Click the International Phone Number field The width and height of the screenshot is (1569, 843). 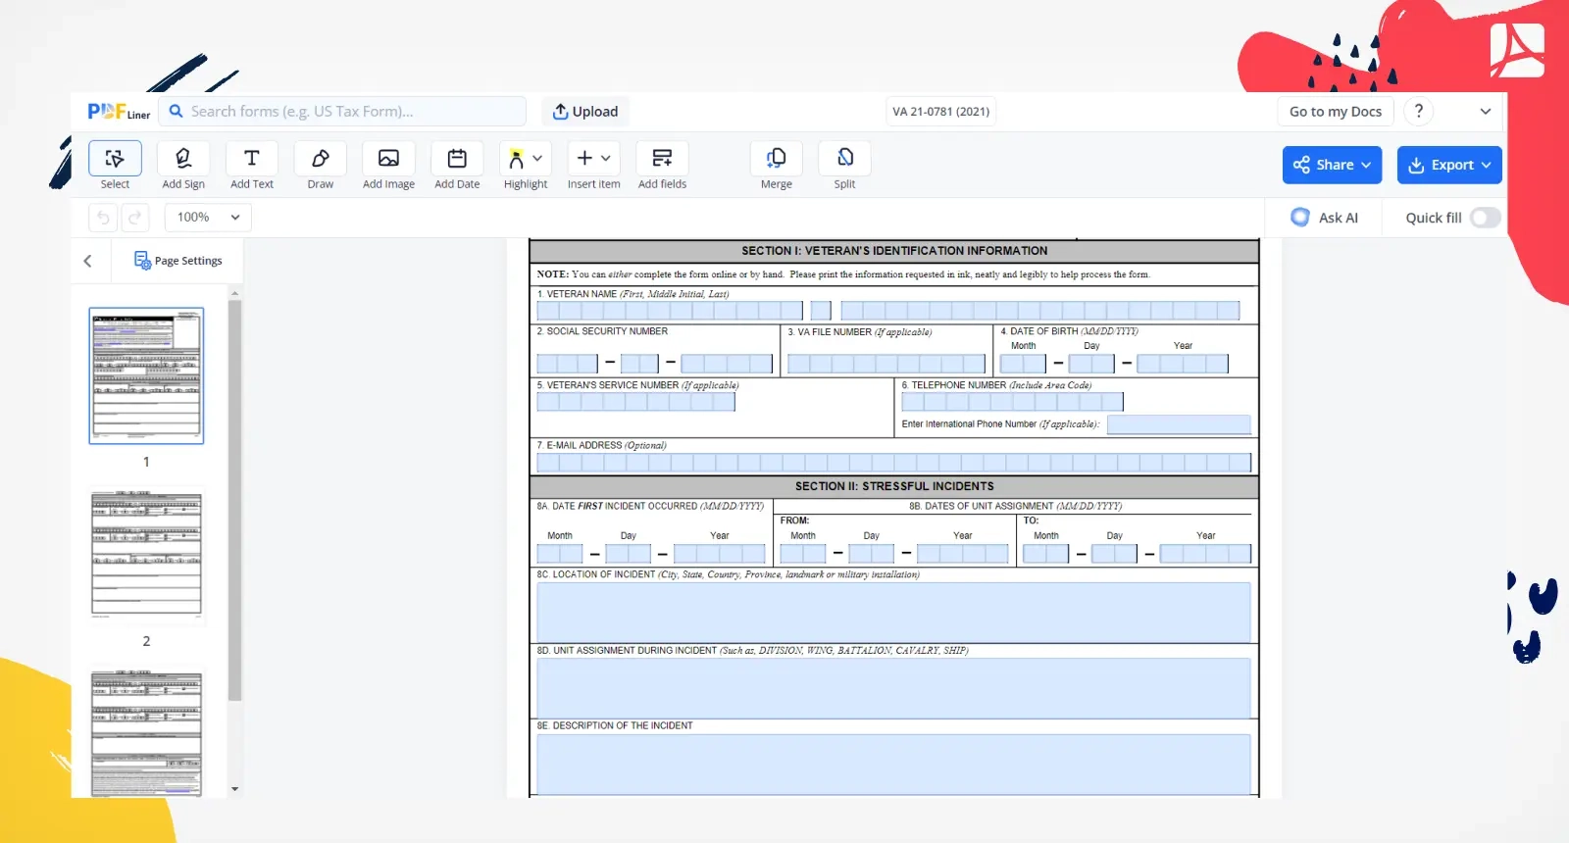point(1179,424)
